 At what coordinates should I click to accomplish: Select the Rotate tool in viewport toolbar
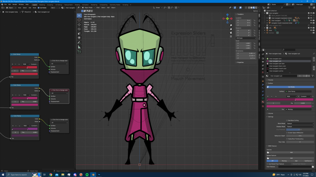[x=79, y=29]
